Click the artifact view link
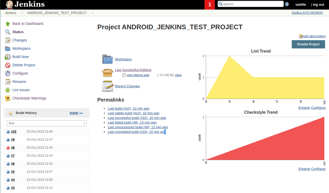 tap(178, 75)
